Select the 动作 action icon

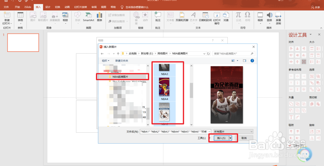point(145,17)
